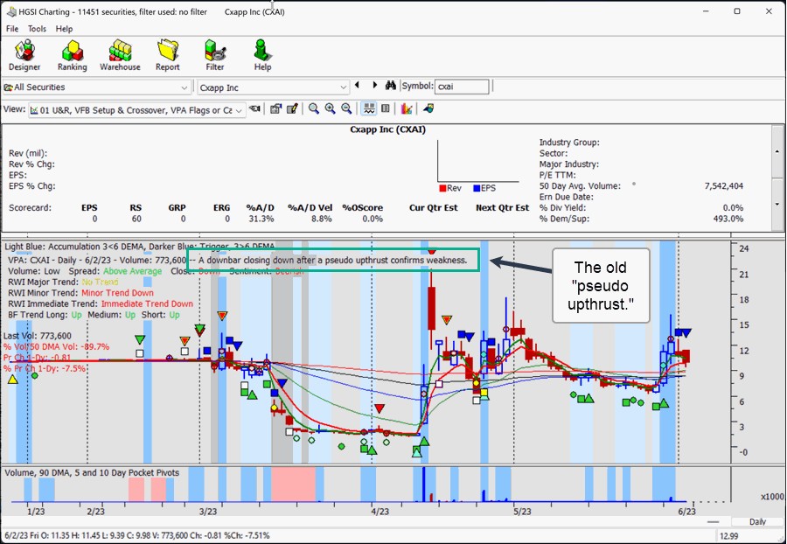Click the colorful bar chart icon
Image resolution: width=787 pixels, height=544 pixels.
407,108
